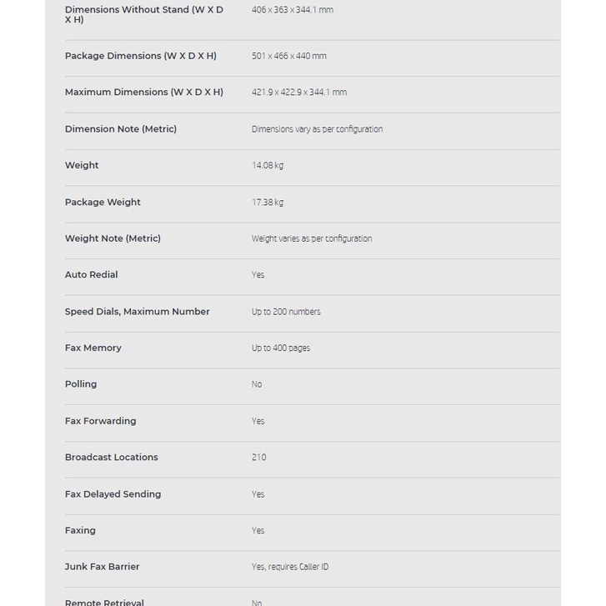
Task: Click the Junk Fax Barrier label
Action: [102, 567]
